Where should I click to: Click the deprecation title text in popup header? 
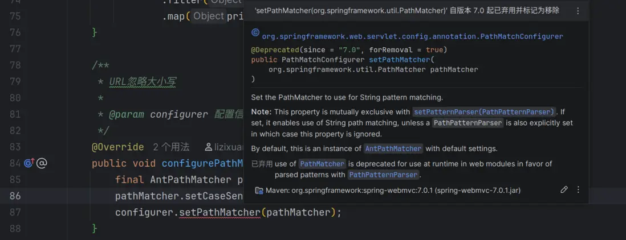(407, 11)
